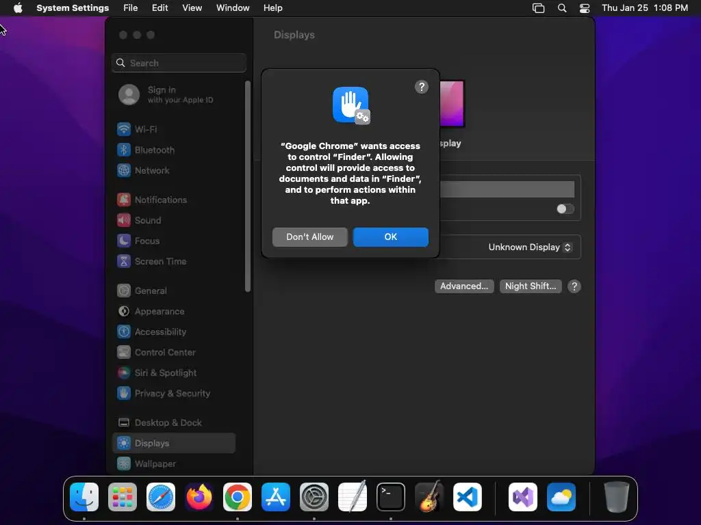This screenshot has height=525, width=701.
Task: Click the Search field in sidebar
Action: coord(179,63)
